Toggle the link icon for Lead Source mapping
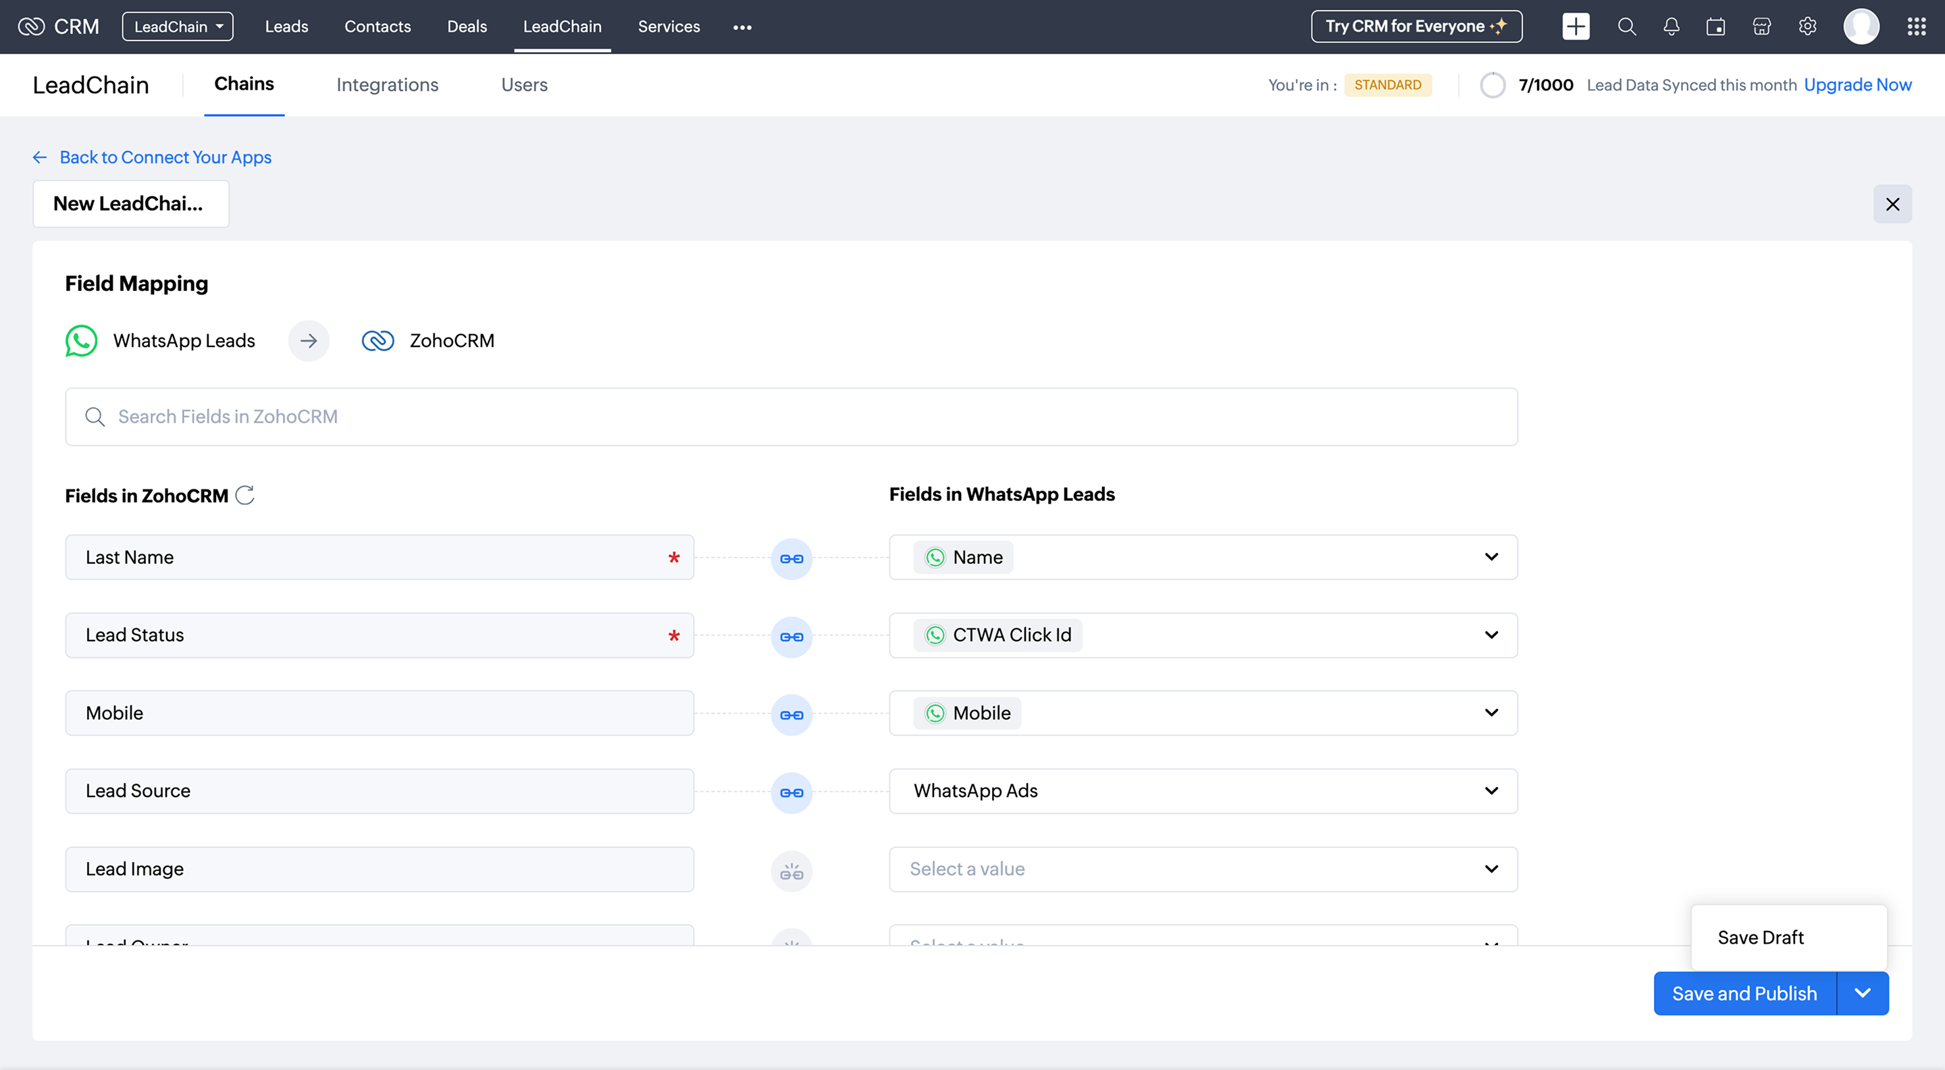Viewport: 1945px width, 1070px height. click(x=792, y=793)
